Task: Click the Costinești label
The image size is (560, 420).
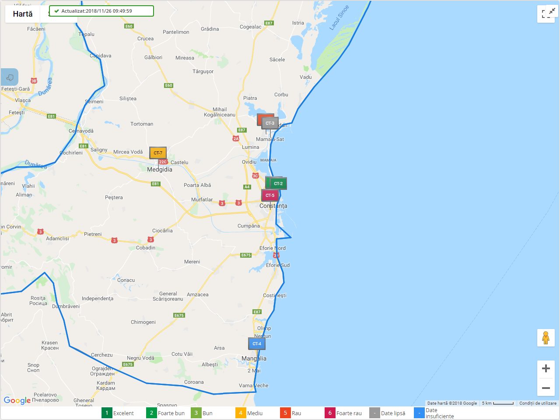Action: 275,295
